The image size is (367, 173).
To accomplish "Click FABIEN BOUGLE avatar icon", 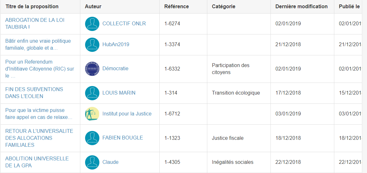I will [92, 138].
